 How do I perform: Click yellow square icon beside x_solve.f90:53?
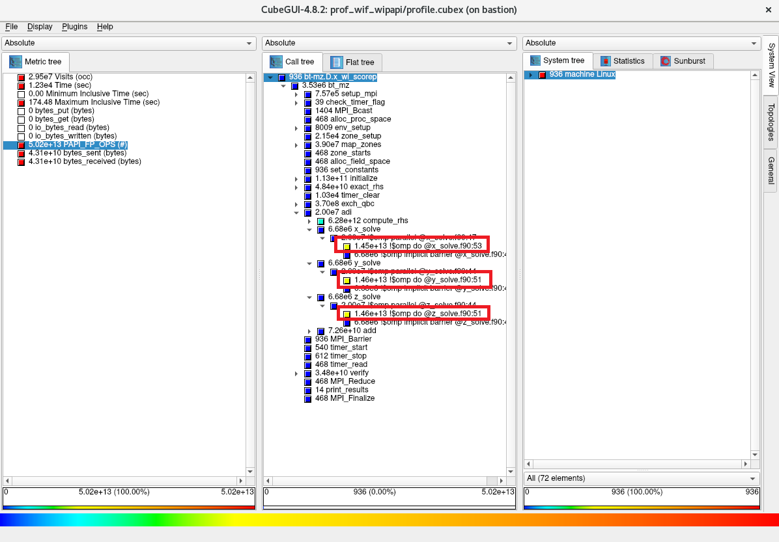pyautogui.click(x=347, y=247)
